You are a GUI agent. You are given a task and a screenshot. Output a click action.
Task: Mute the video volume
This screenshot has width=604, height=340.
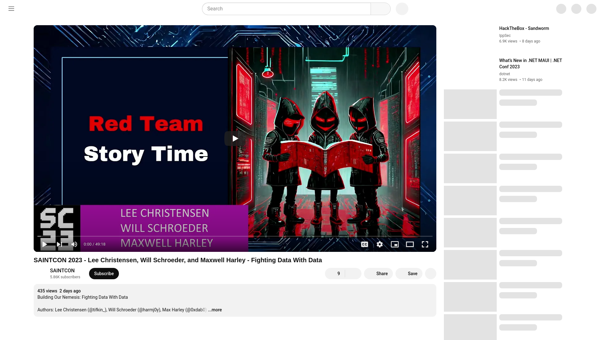74,244
